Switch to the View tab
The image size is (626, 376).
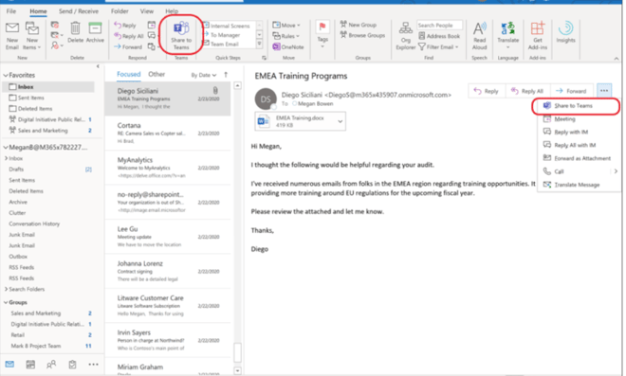146,10
